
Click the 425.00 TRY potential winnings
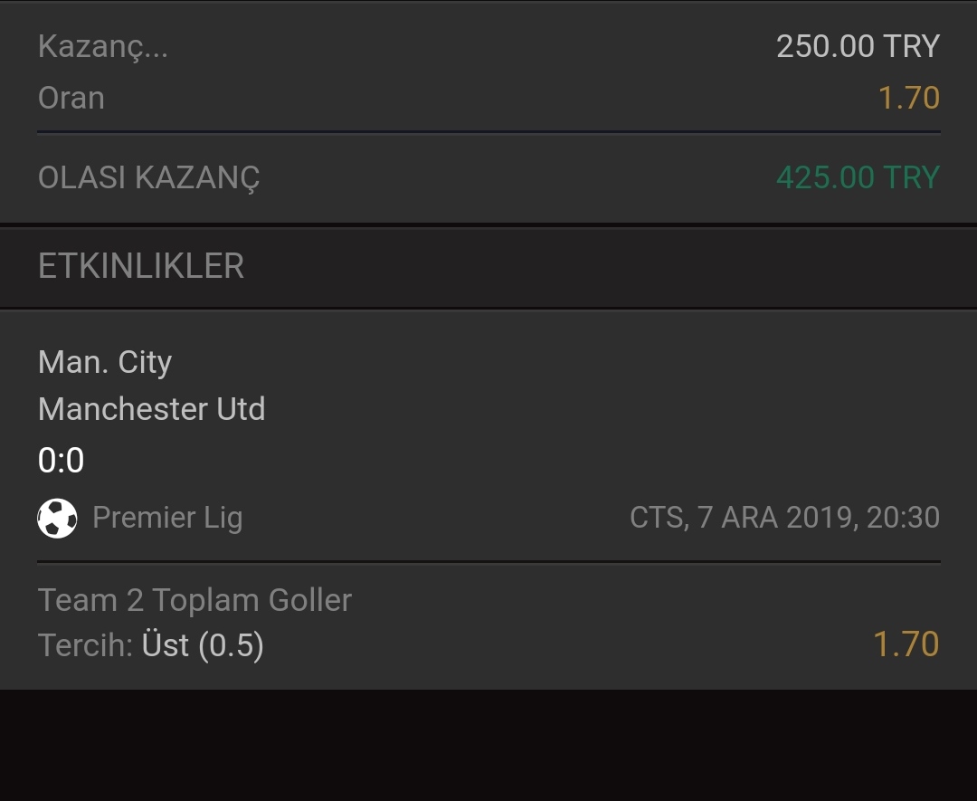[858, 177]
